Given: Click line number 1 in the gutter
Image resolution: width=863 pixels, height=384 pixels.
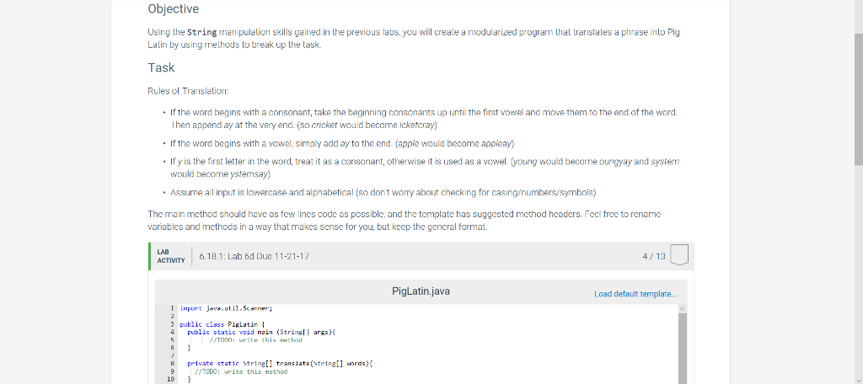Looking at the screenshot, I should (170, 310).
